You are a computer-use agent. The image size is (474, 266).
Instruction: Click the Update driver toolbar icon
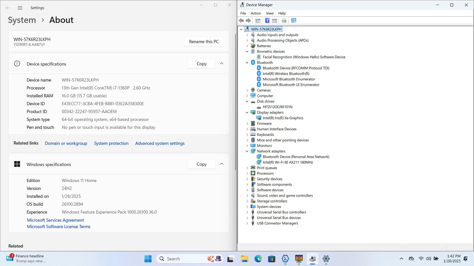click(284, 20)
